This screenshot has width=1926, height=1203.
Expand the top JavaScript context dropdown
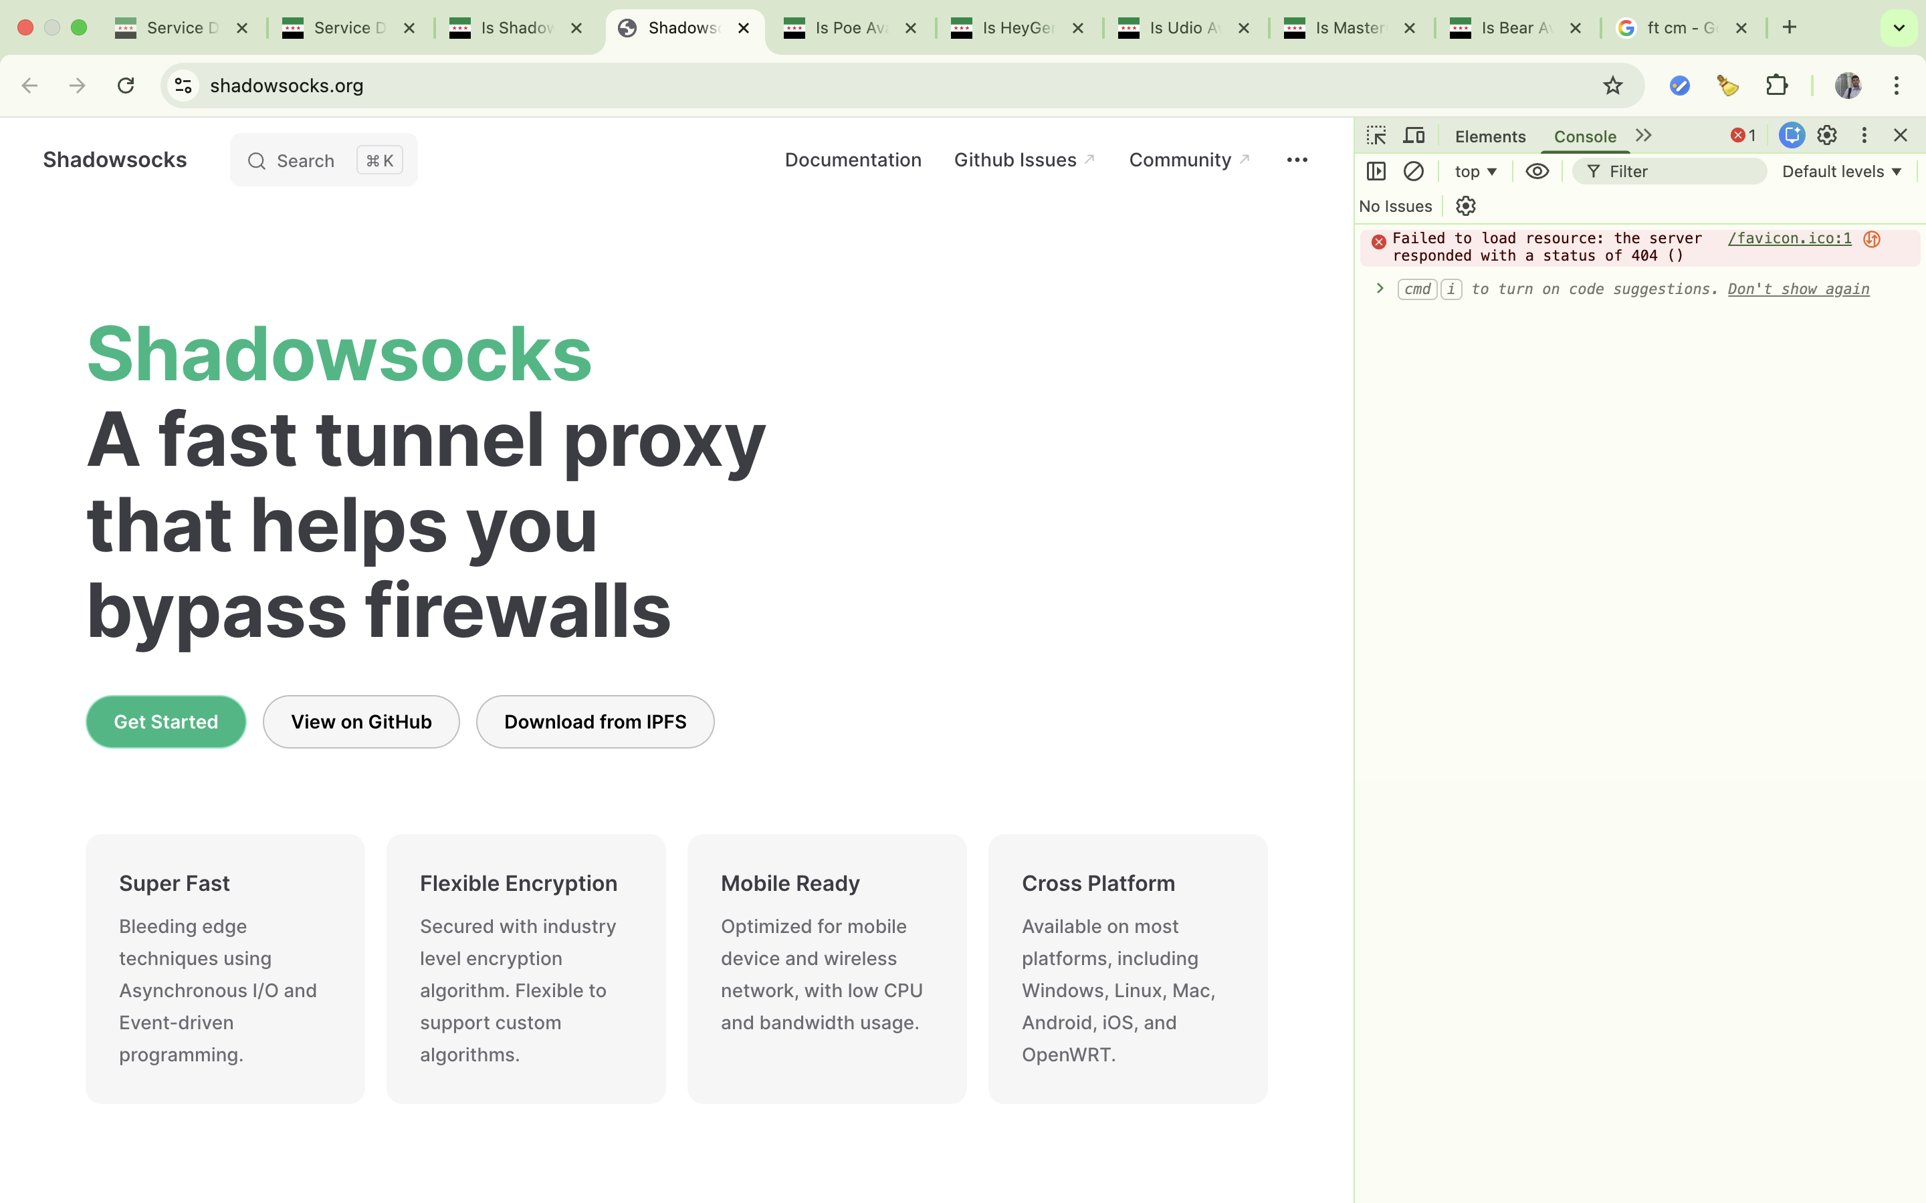(1475, 171)
